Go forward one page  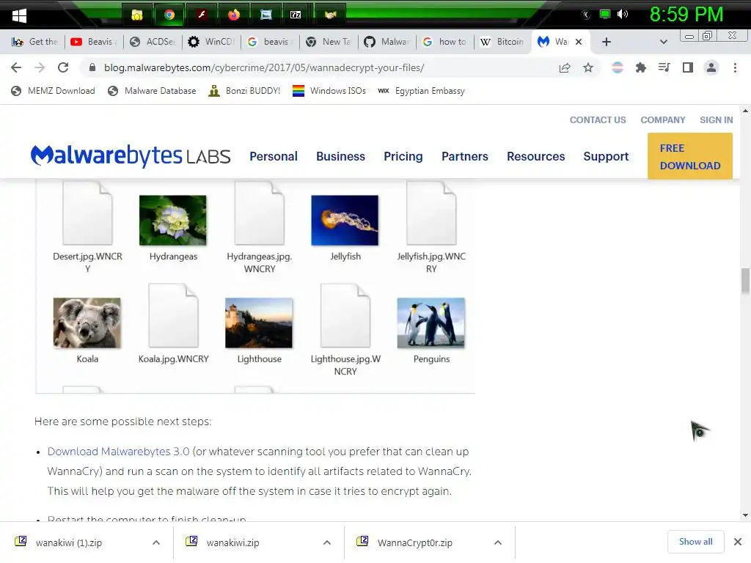tap(40, 67)
